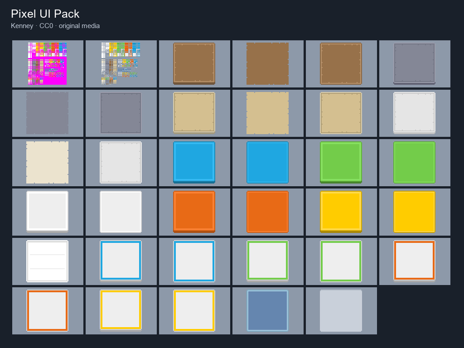Screen dimensions: 464x348
Task: Select the light gray riveted panel with shadow
Action: coord(414,113)
